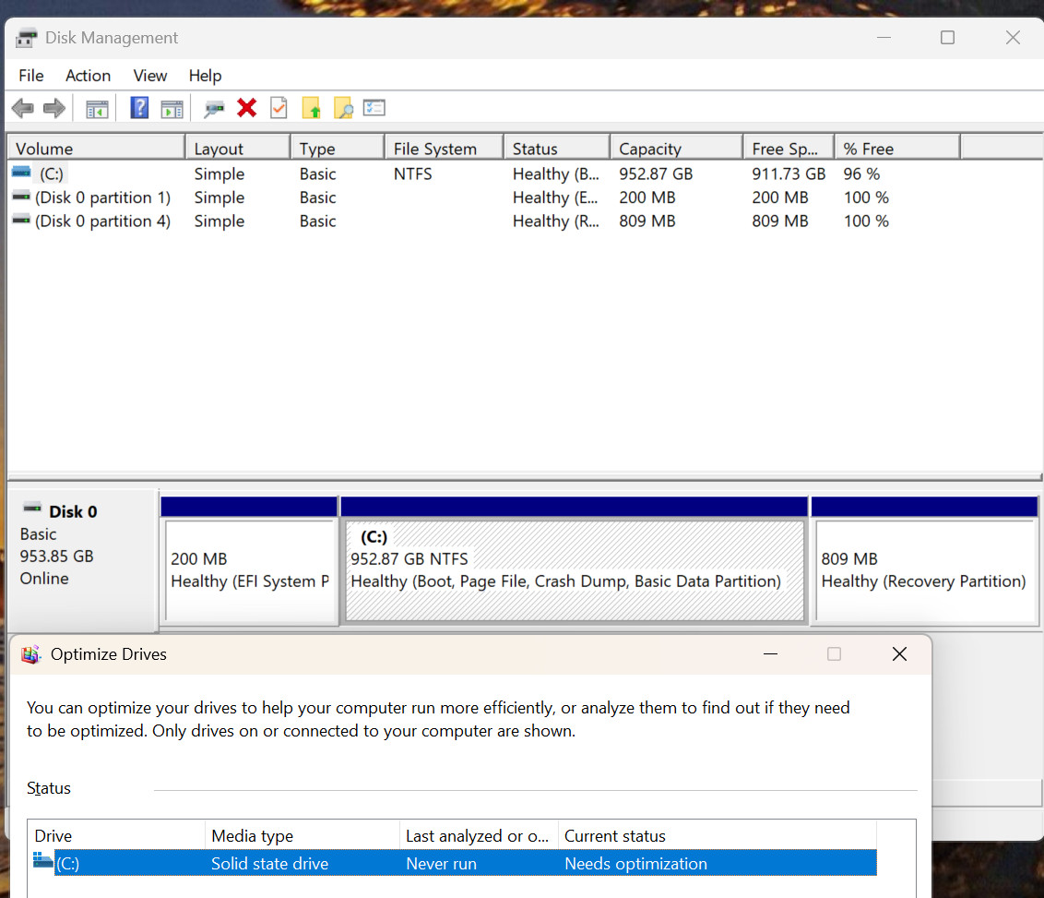Open the File menu
Image resolution: width=1044 pixels, height=898 pixels.
pyautogui.click(x=30, y=76)
